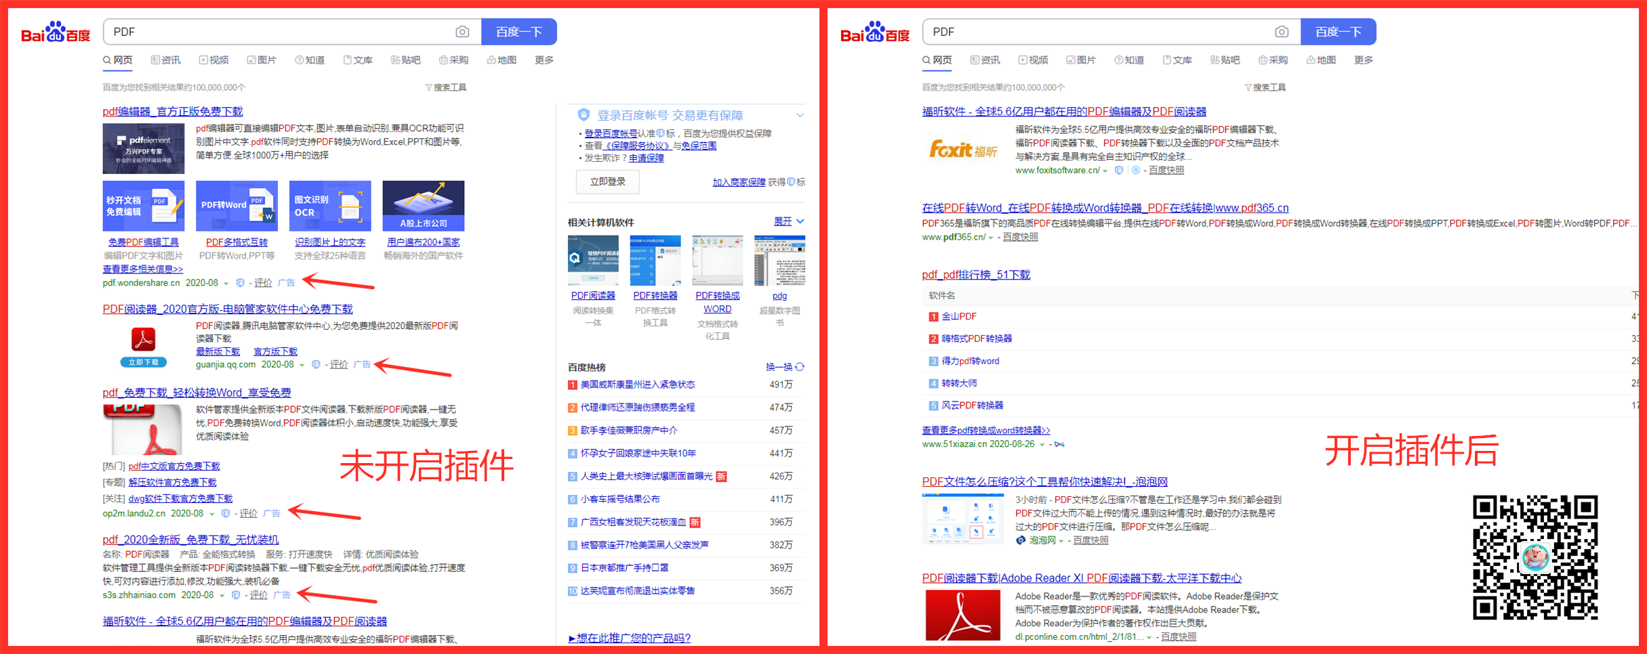The width and height of the screenshot is (1647, 654).
Task: Click the shield icon beside s3s.zhhainiao.com result
Action: pyautogui.click(x=236, y=595)
